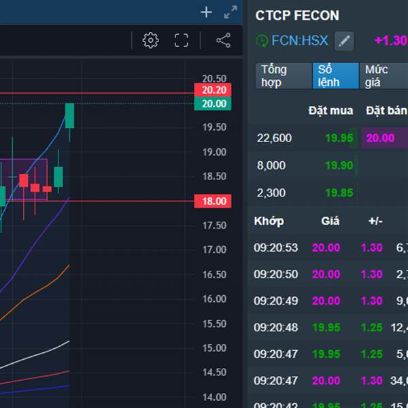
Task: Click the clock icon beside FCN:HSX
Action: 262,41
